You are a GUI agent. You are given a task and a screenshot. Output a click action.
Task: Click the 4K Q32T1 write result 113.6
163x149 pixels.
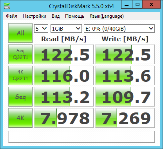(125, 75)
